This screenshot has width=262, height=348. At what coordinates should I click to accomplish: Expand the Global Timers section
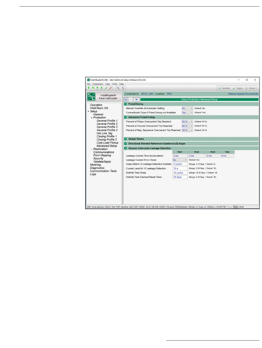[x=125, y=139]
